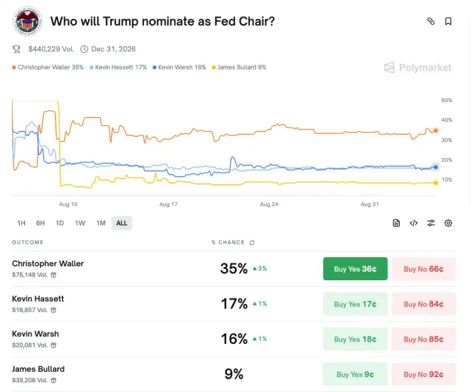Image resolution: width=471 pixels, height=392 pixels.
Task: Buy Yes 18¢ for Kevin Warsh
Action: (x=355, y=339)
